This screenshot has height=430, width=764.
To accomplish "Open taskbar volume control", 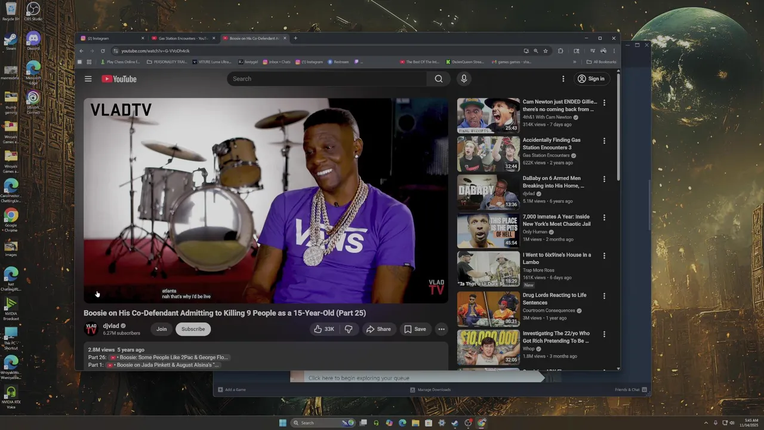I will 732,423.
